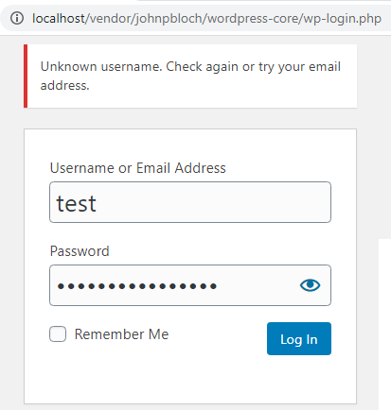Click the wordpress-core segment of the URL

253,19
